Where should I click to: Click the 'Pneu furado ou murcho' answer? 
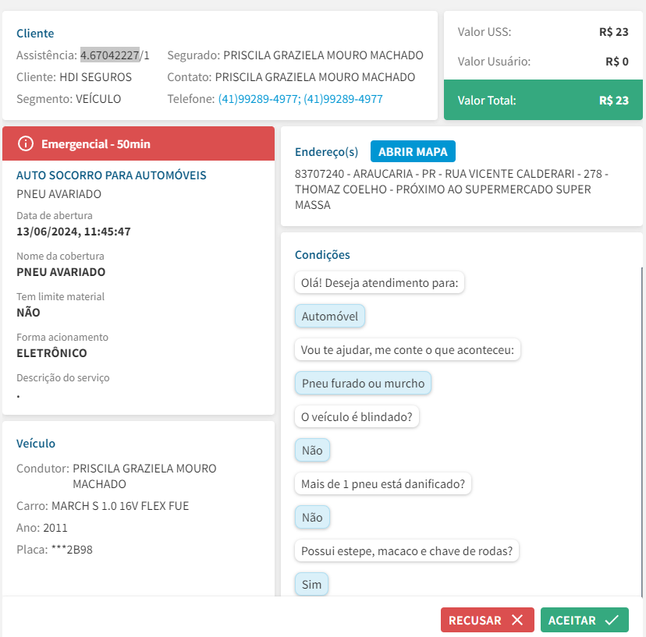pyautogui.click(x=363, y=383)
